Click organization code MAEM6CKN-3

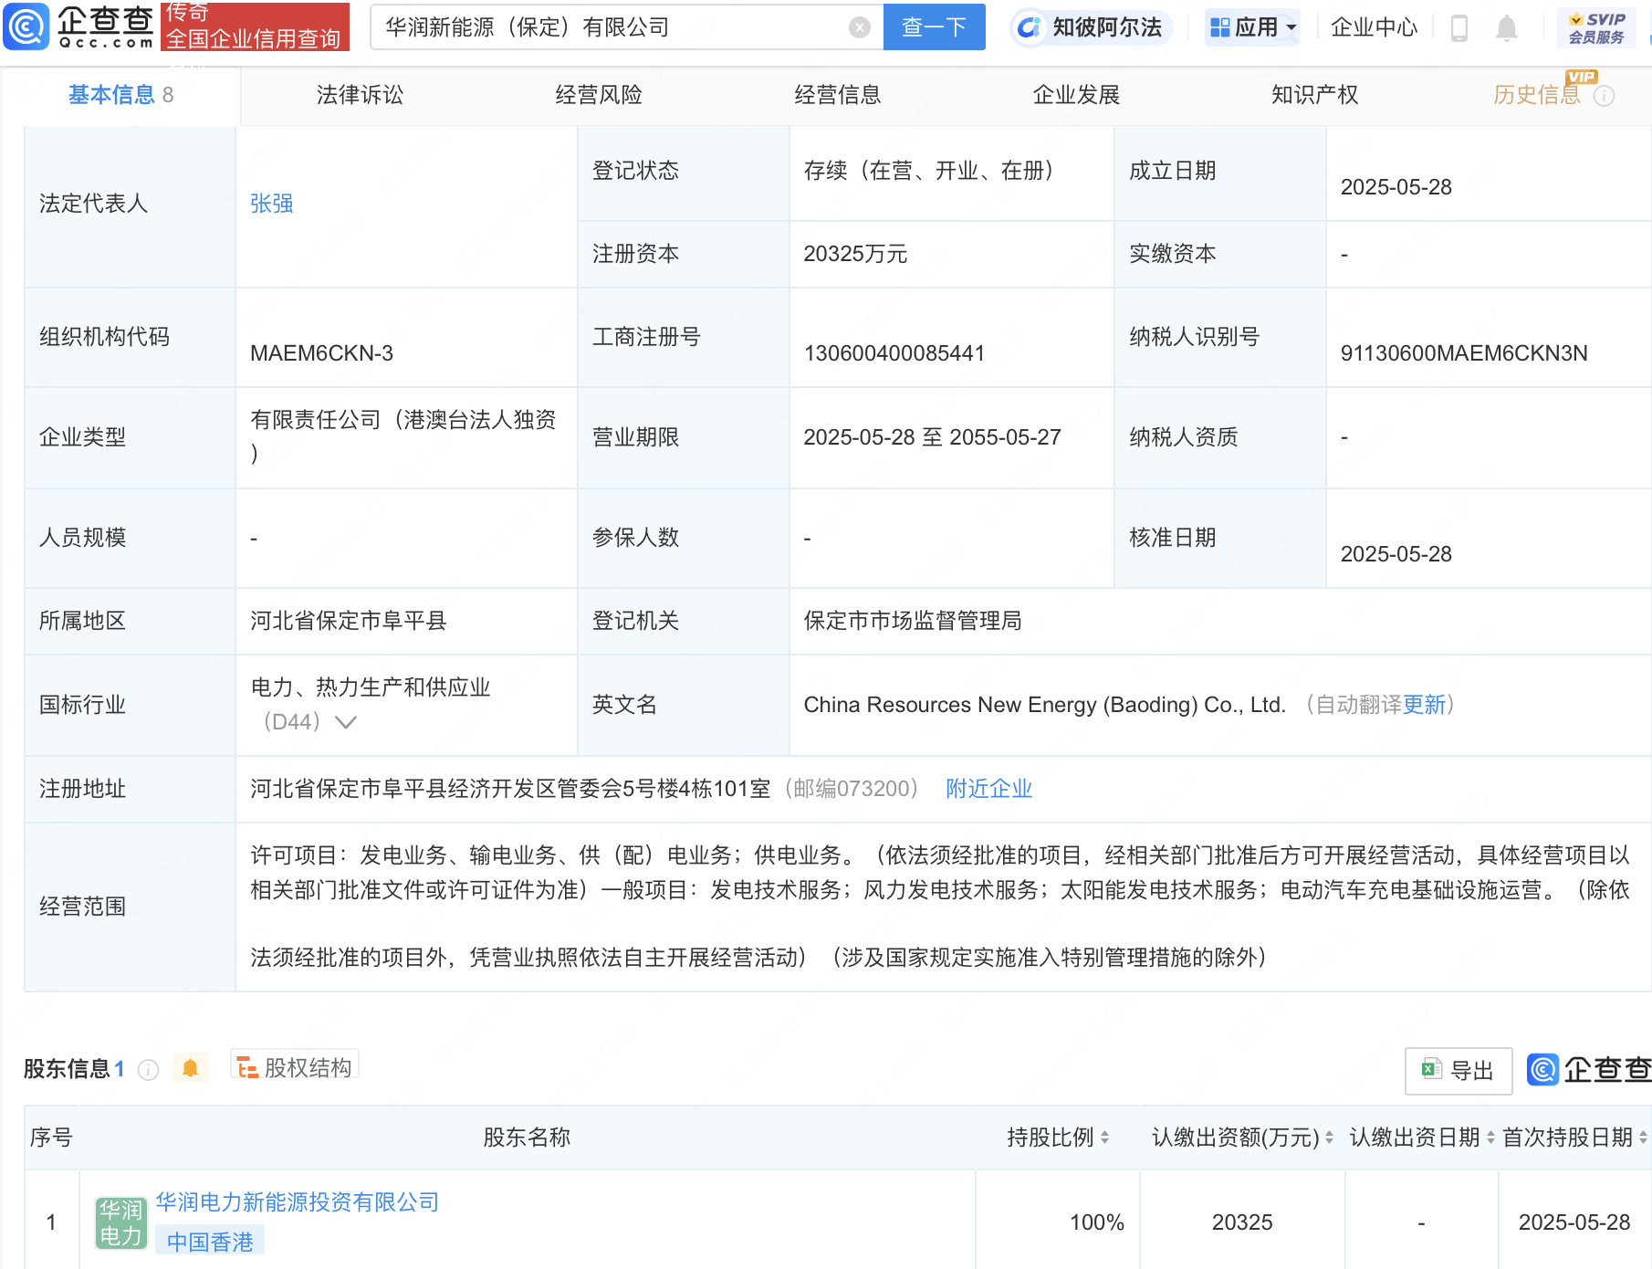point(321,353)
